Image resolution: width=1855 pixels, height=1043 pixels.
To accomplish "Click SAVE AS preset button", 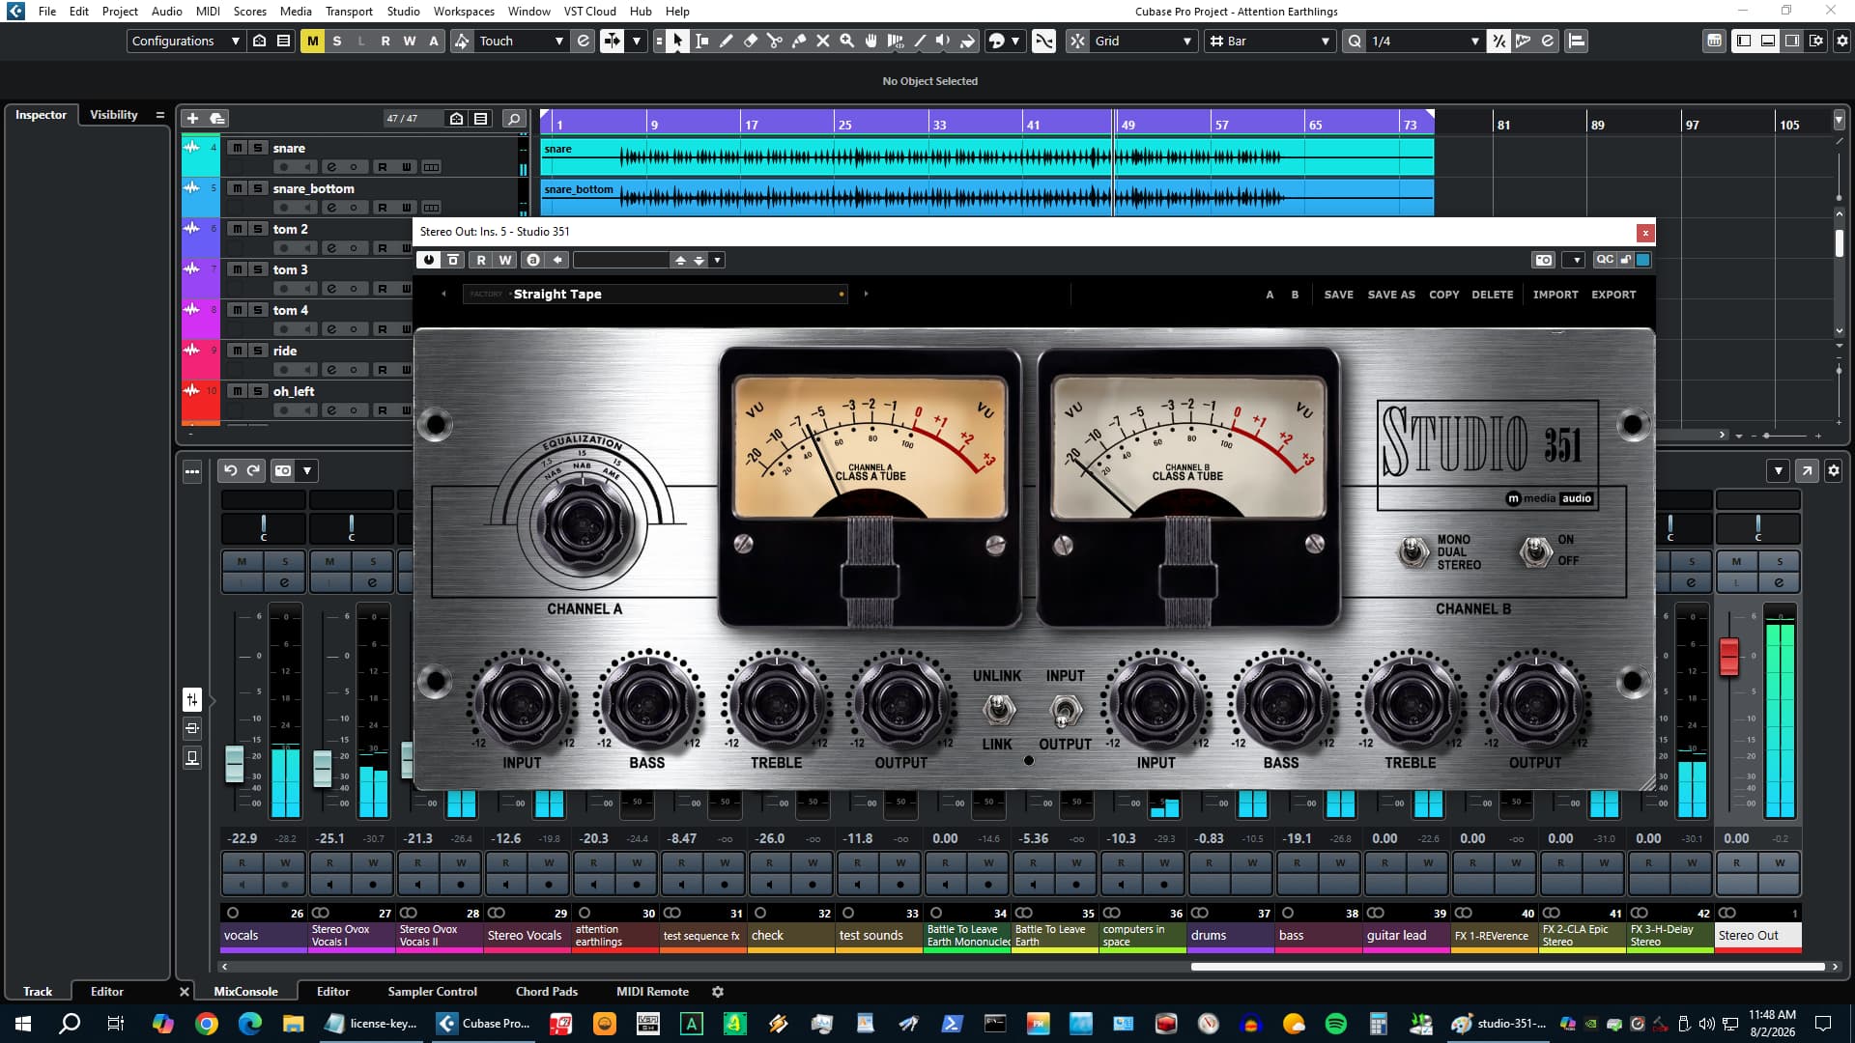I will (1391, 295).
